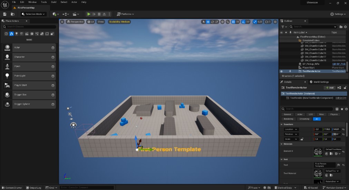Open the Actor menu
This screenshot has height=190, width=349.
click(x=74, y=2)
